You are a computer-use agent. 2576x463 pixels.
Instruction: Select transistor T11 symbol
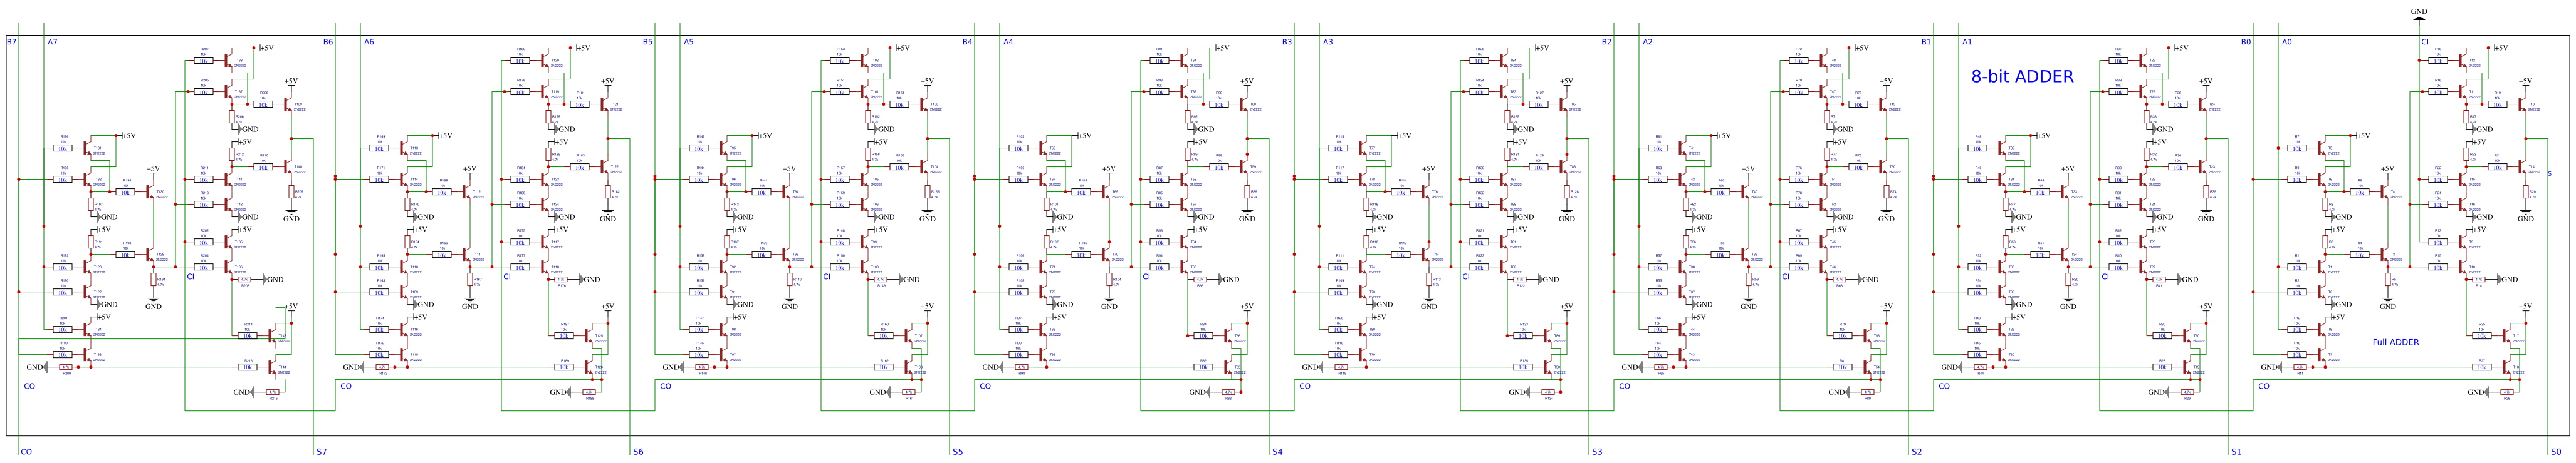coord(2463,92)
